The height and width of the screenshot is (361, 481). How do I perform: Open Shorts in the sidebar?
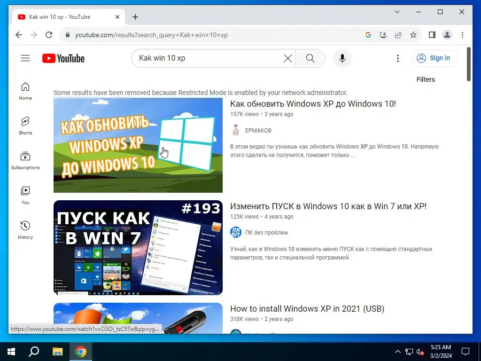pos(25,126)
